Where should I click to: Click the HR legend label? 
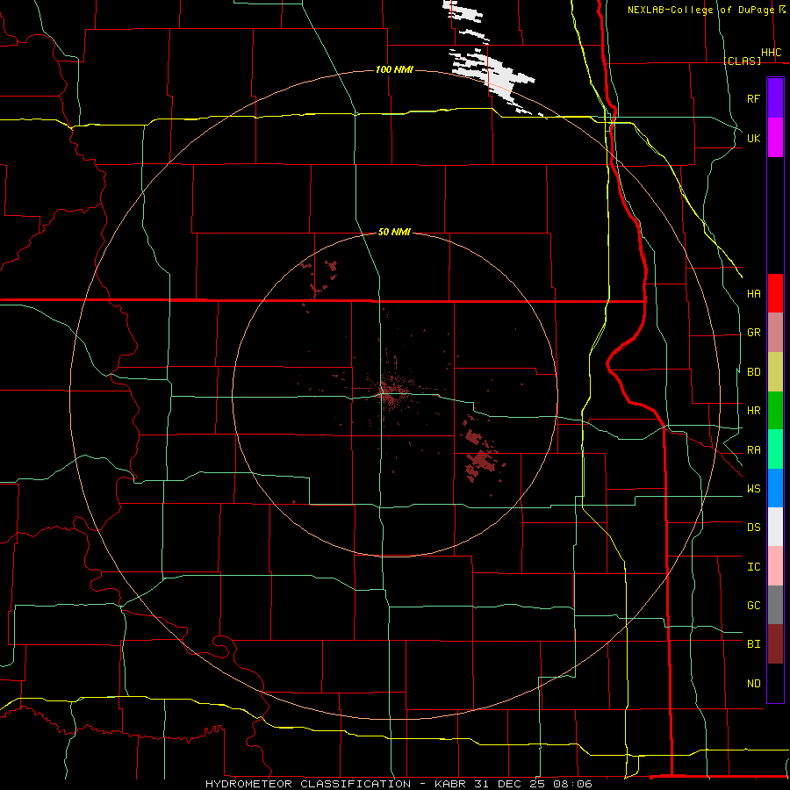753,411
